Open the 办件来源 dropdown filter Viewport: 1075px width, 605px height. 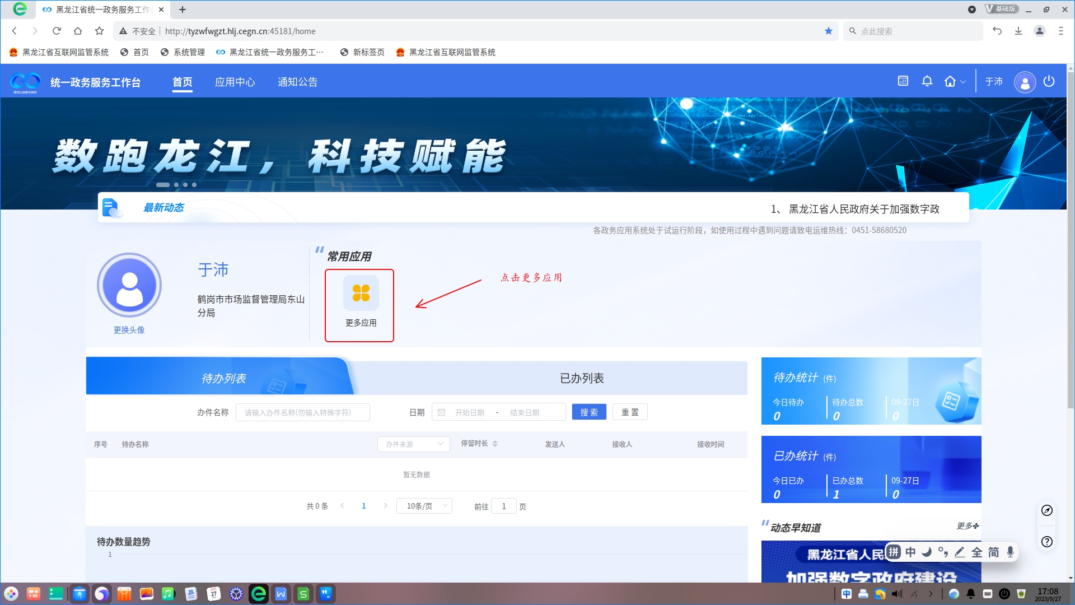[413, 444]
